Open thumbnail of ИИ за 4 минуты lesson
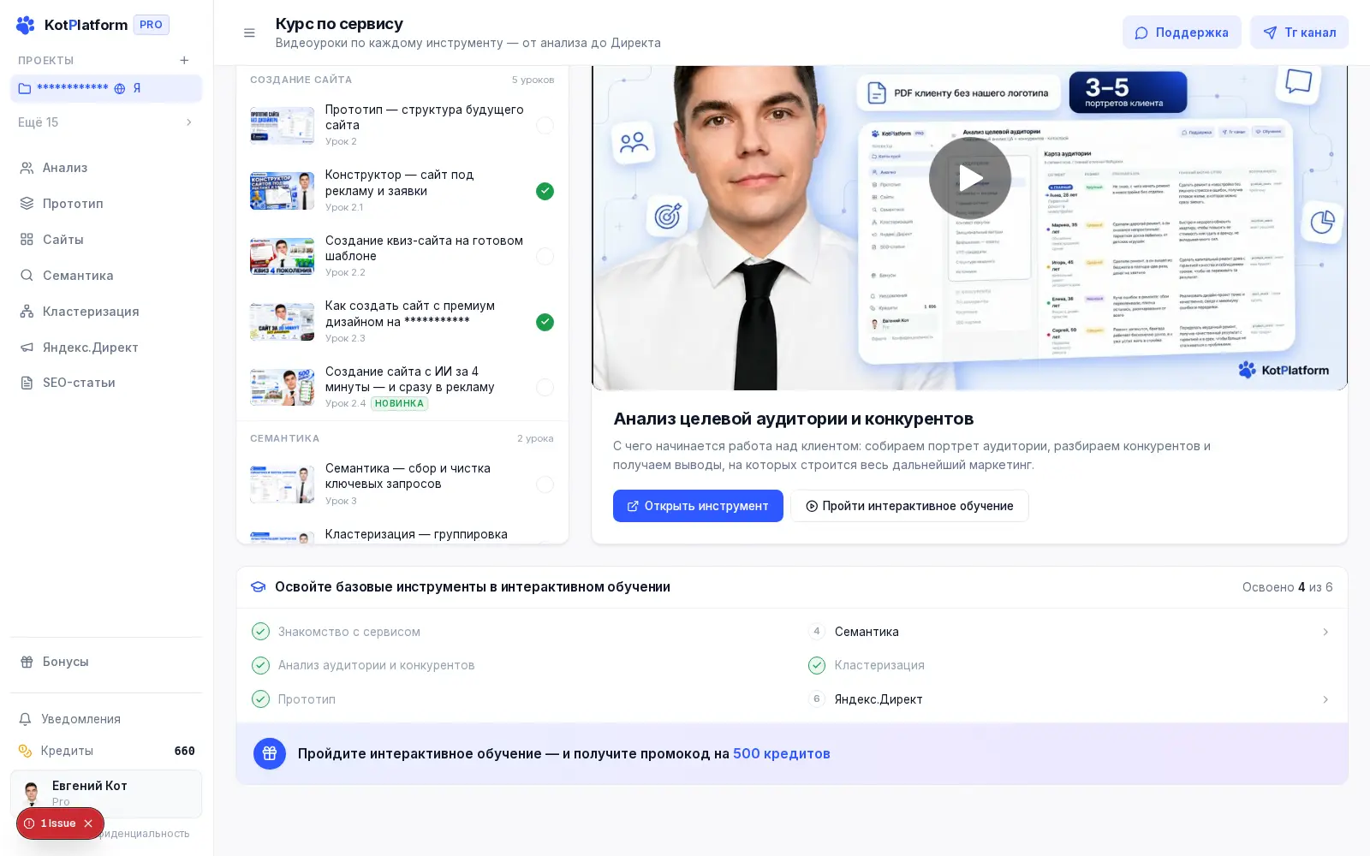The image size is (1370, 856). pos(282,388)
